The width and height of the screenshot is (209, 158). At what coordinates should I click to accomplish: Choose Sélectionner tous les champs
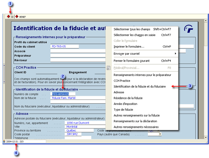(x=142, y=29)
